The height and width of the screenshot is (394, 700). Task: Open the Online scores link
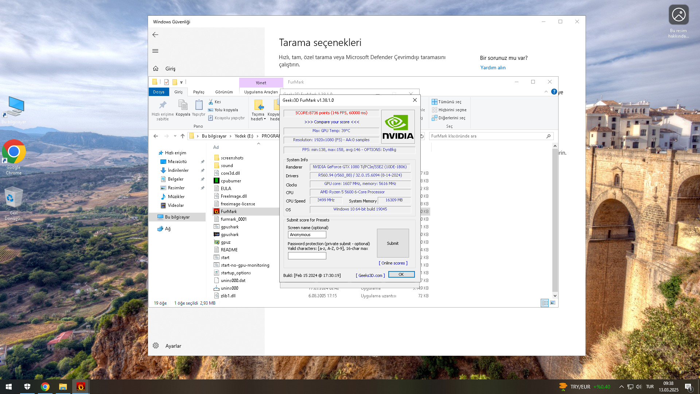click(393, 263)
